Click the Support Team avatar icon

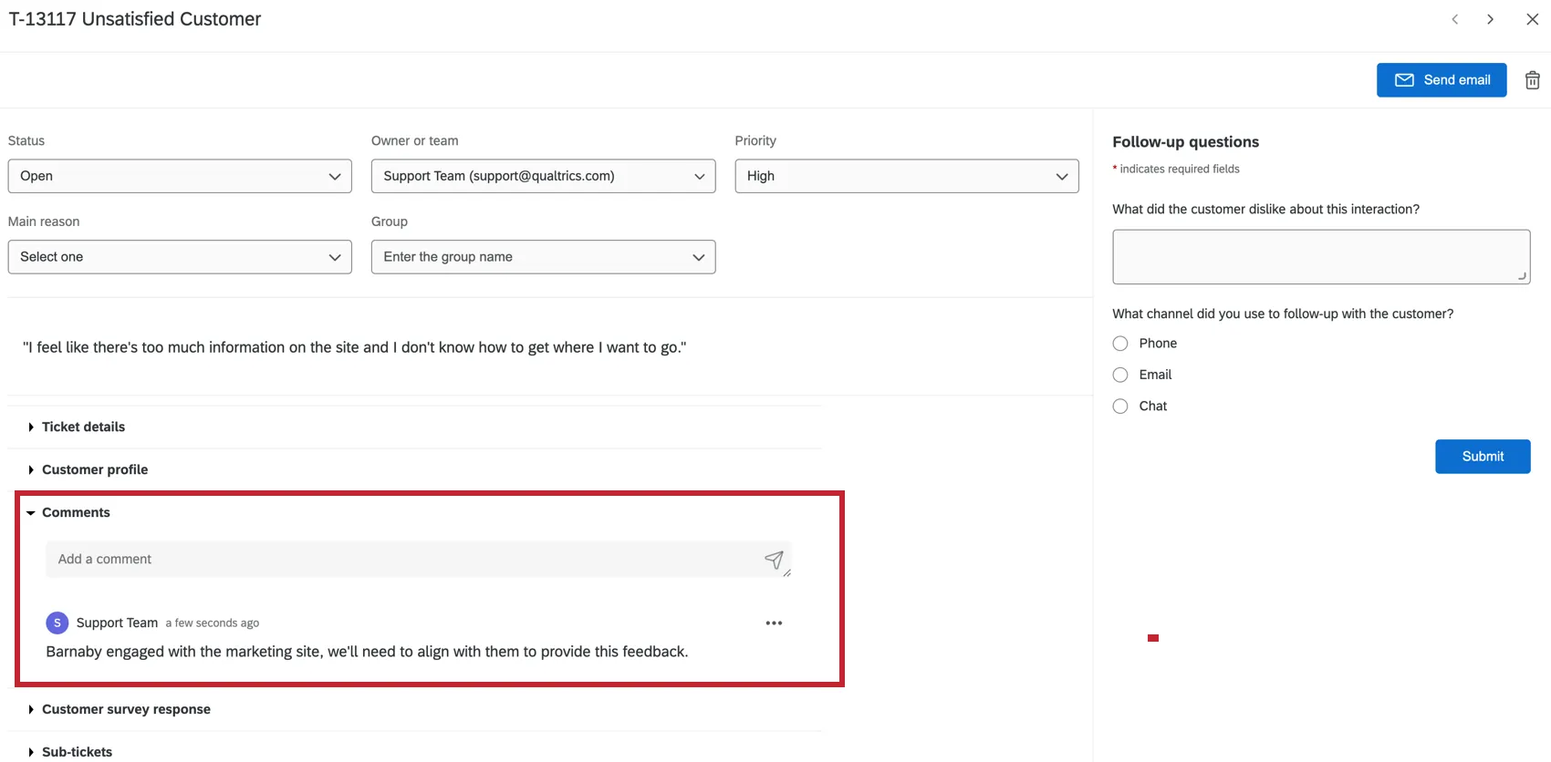pyautogui.click(x=57, y=623)
